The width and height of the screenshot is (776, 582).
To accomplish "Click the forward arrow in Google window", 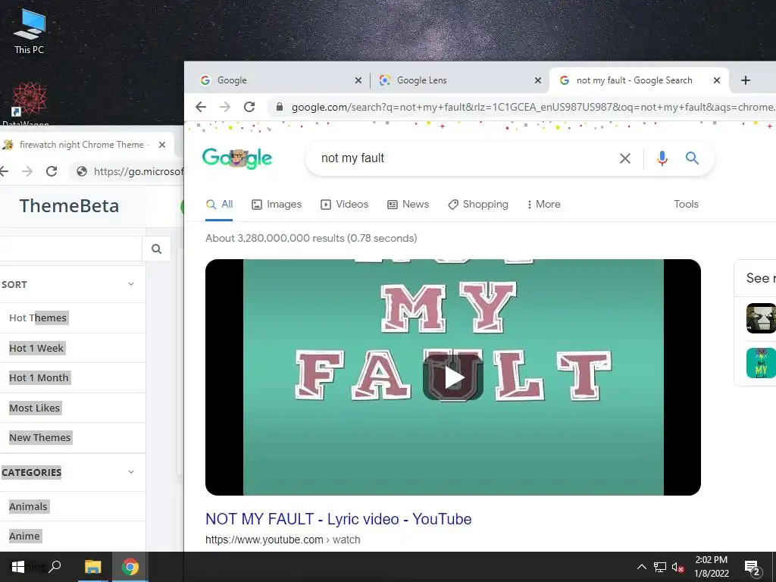I will [224, 107].
